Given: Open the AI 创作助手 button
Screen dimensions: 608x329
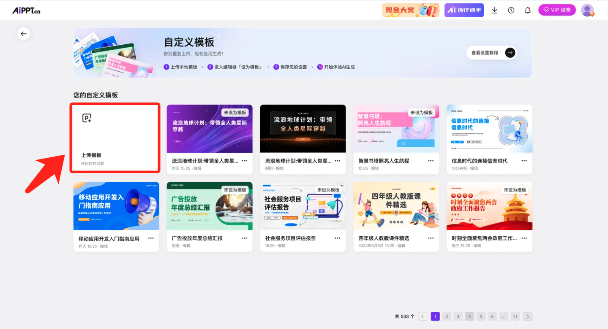Looking at the screenshot, I should click(x=464, y=10).
